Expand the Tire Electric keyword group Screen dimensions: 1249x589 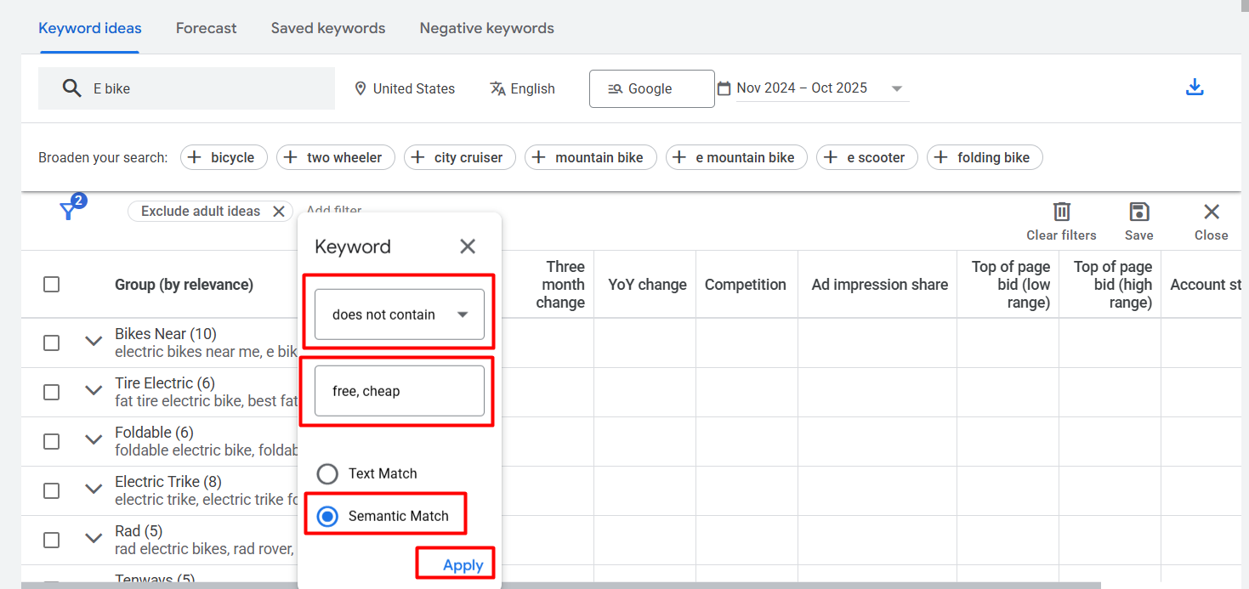pyautogui.click(x=94, y=391)
